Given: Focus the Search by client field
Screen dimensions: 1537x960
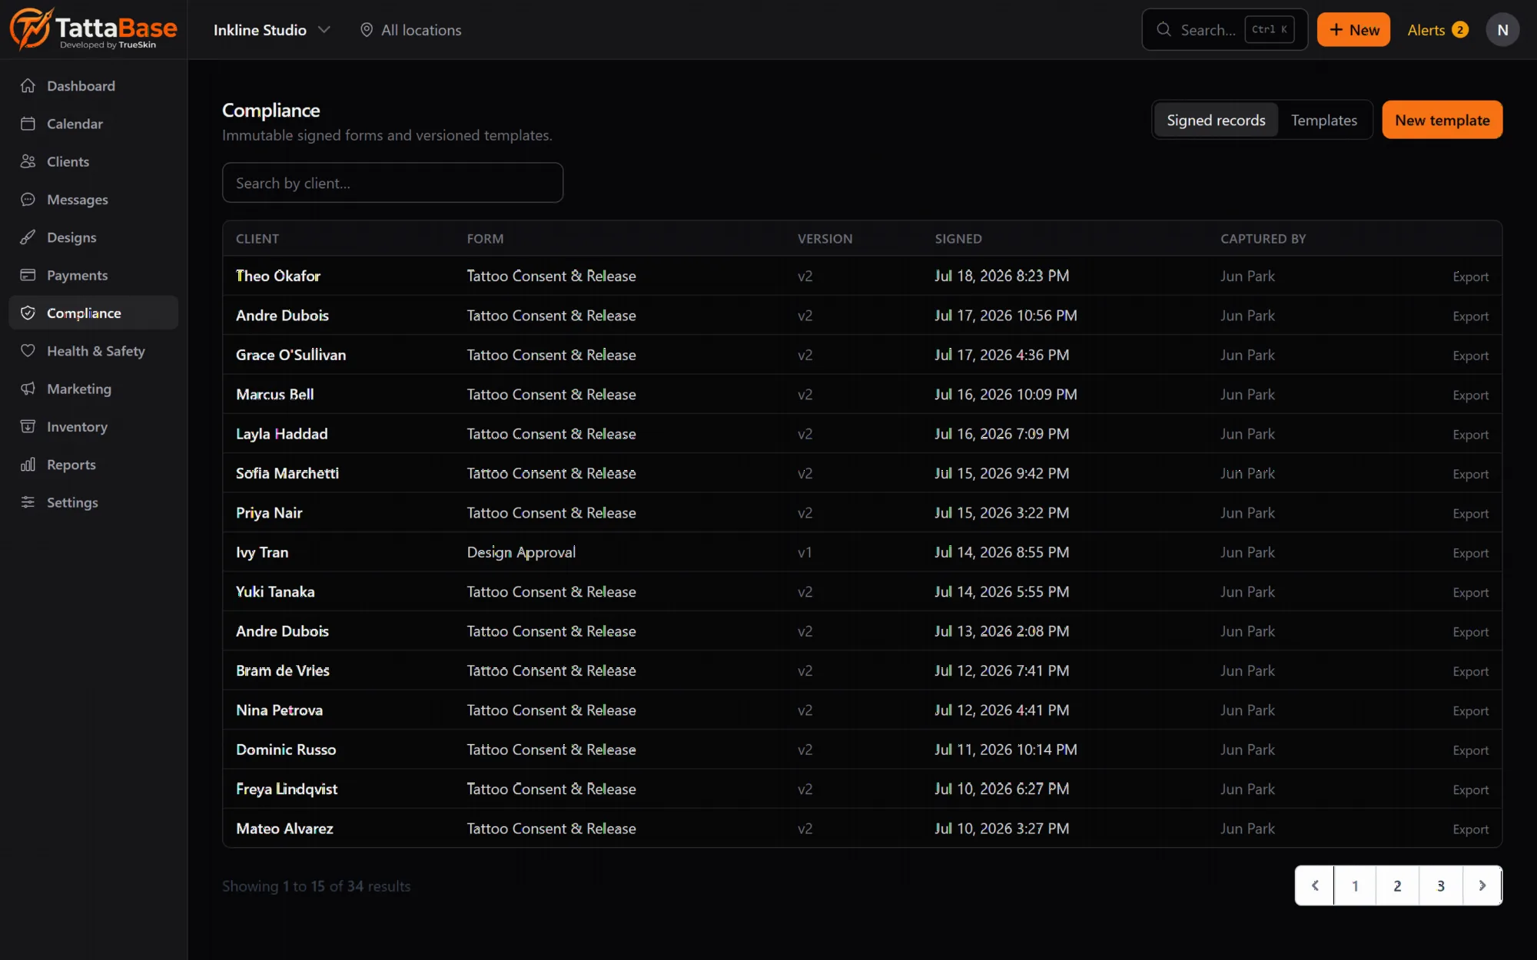Looking at the screenshot, I should click(x=393, y=183).
